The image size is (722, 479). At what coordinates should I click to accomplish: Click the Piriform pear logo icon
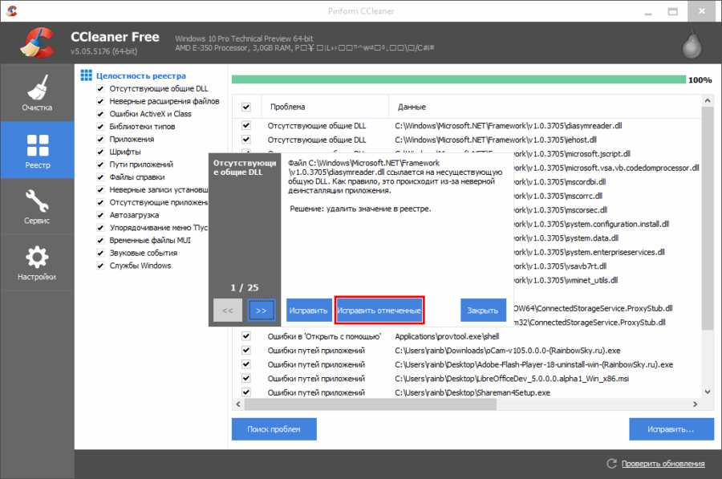point(692,45)
